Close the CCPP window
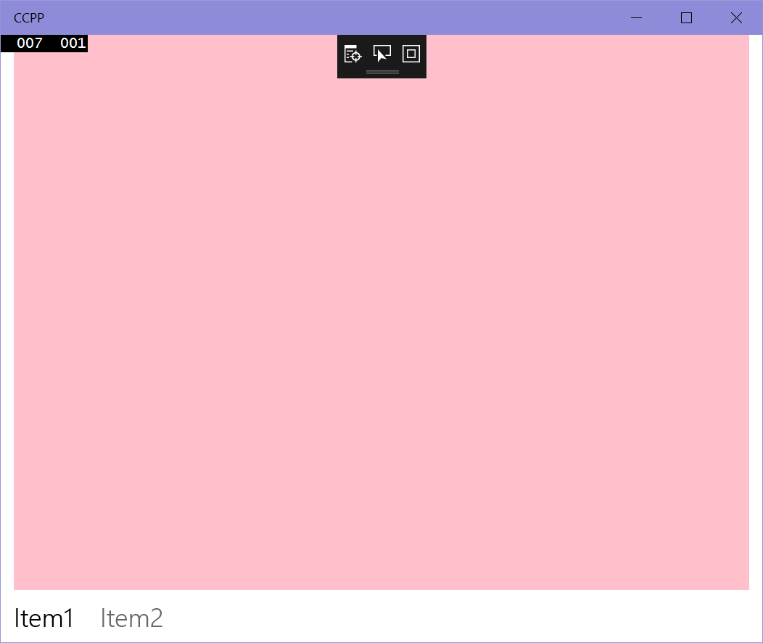The height and width of the screenshot is (643, 763). coord(737,18)
